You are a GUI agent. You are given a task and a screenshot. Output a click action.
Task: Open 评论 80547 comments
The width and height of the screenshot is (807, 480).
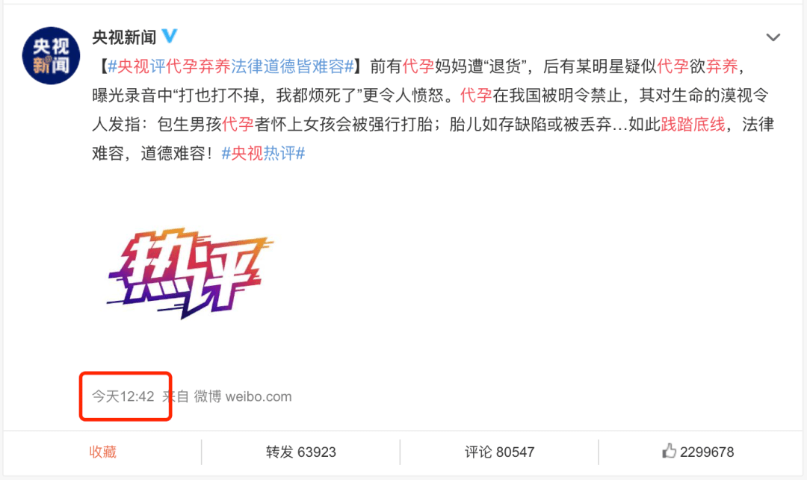coord(499,452)
